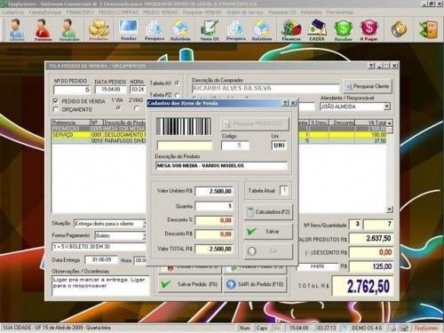Screen dimensions: 444x333
Task: Click the barcode input field
Action: (x=185, y=146)
